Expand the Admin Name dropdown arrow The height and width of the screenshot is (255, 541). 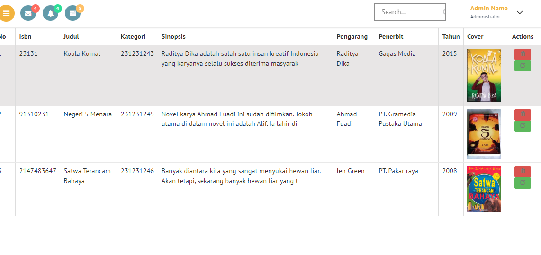[520, 12]
